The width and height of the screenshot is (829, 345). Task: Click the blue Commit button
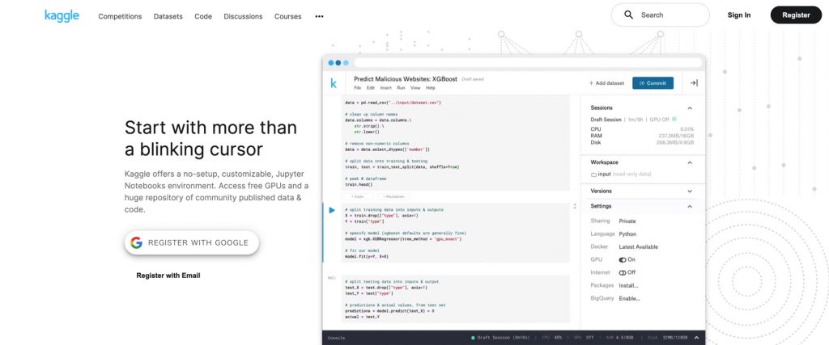653,83
